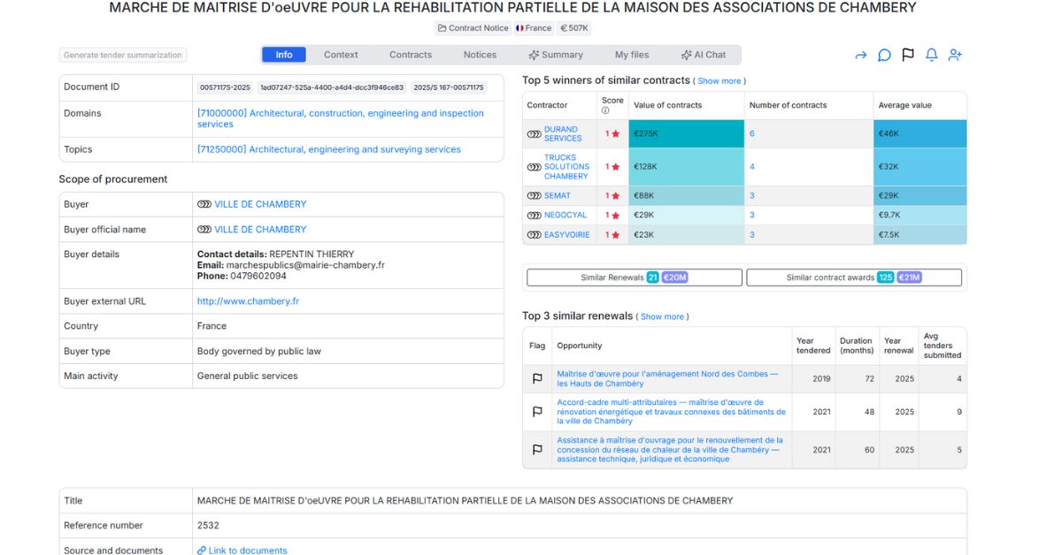
Task: Open the AI Chat tab
Action: pyautogui.click(x=703, y=55)
